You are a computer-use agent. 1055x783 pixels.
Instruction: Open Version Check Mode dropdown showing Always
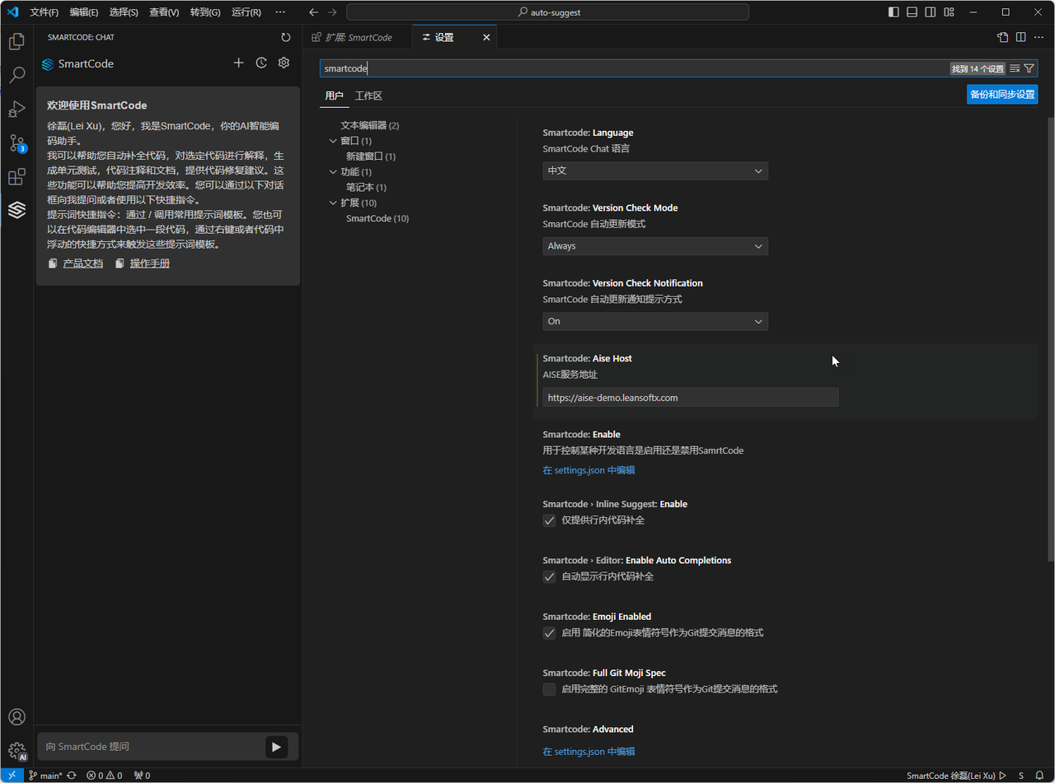tap(655, 246)
